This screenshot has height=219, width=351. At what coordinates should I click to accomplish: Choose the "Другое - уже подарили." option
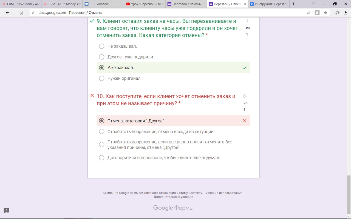[x=102, y=57]
